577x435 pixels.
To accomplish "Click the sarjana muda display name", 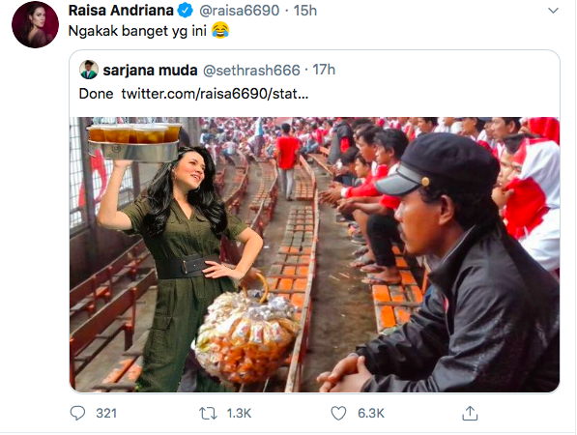I will pyautogui.click(x=150, y=70).
